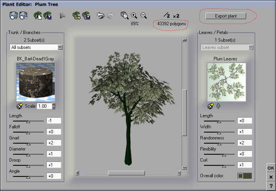The image size is (276, 191).
Task: Click the x2 polygon multiply icon
Action: 176,16
